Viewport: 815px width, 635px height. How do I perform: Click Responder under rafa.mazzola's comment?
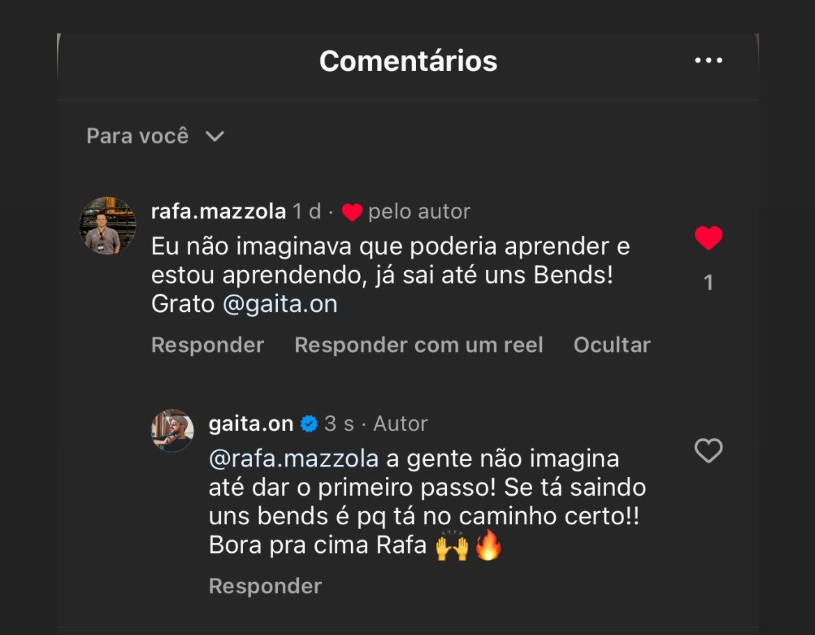208,345
